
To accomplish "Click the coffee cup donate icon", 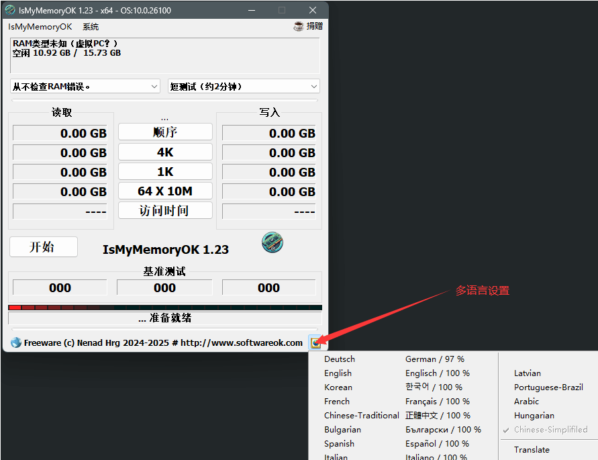I will click(299, 26).
